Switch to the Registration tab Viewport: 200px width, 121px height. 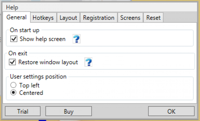[99, 18]
